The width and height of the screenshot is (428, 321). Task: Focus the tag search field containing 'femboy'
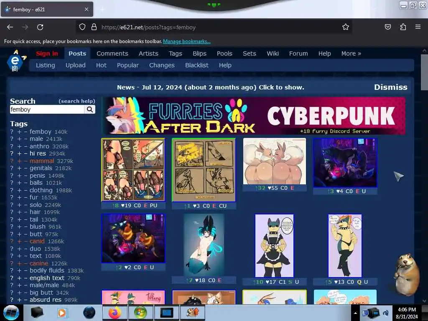pyautogui.click(x=47, y=110)
